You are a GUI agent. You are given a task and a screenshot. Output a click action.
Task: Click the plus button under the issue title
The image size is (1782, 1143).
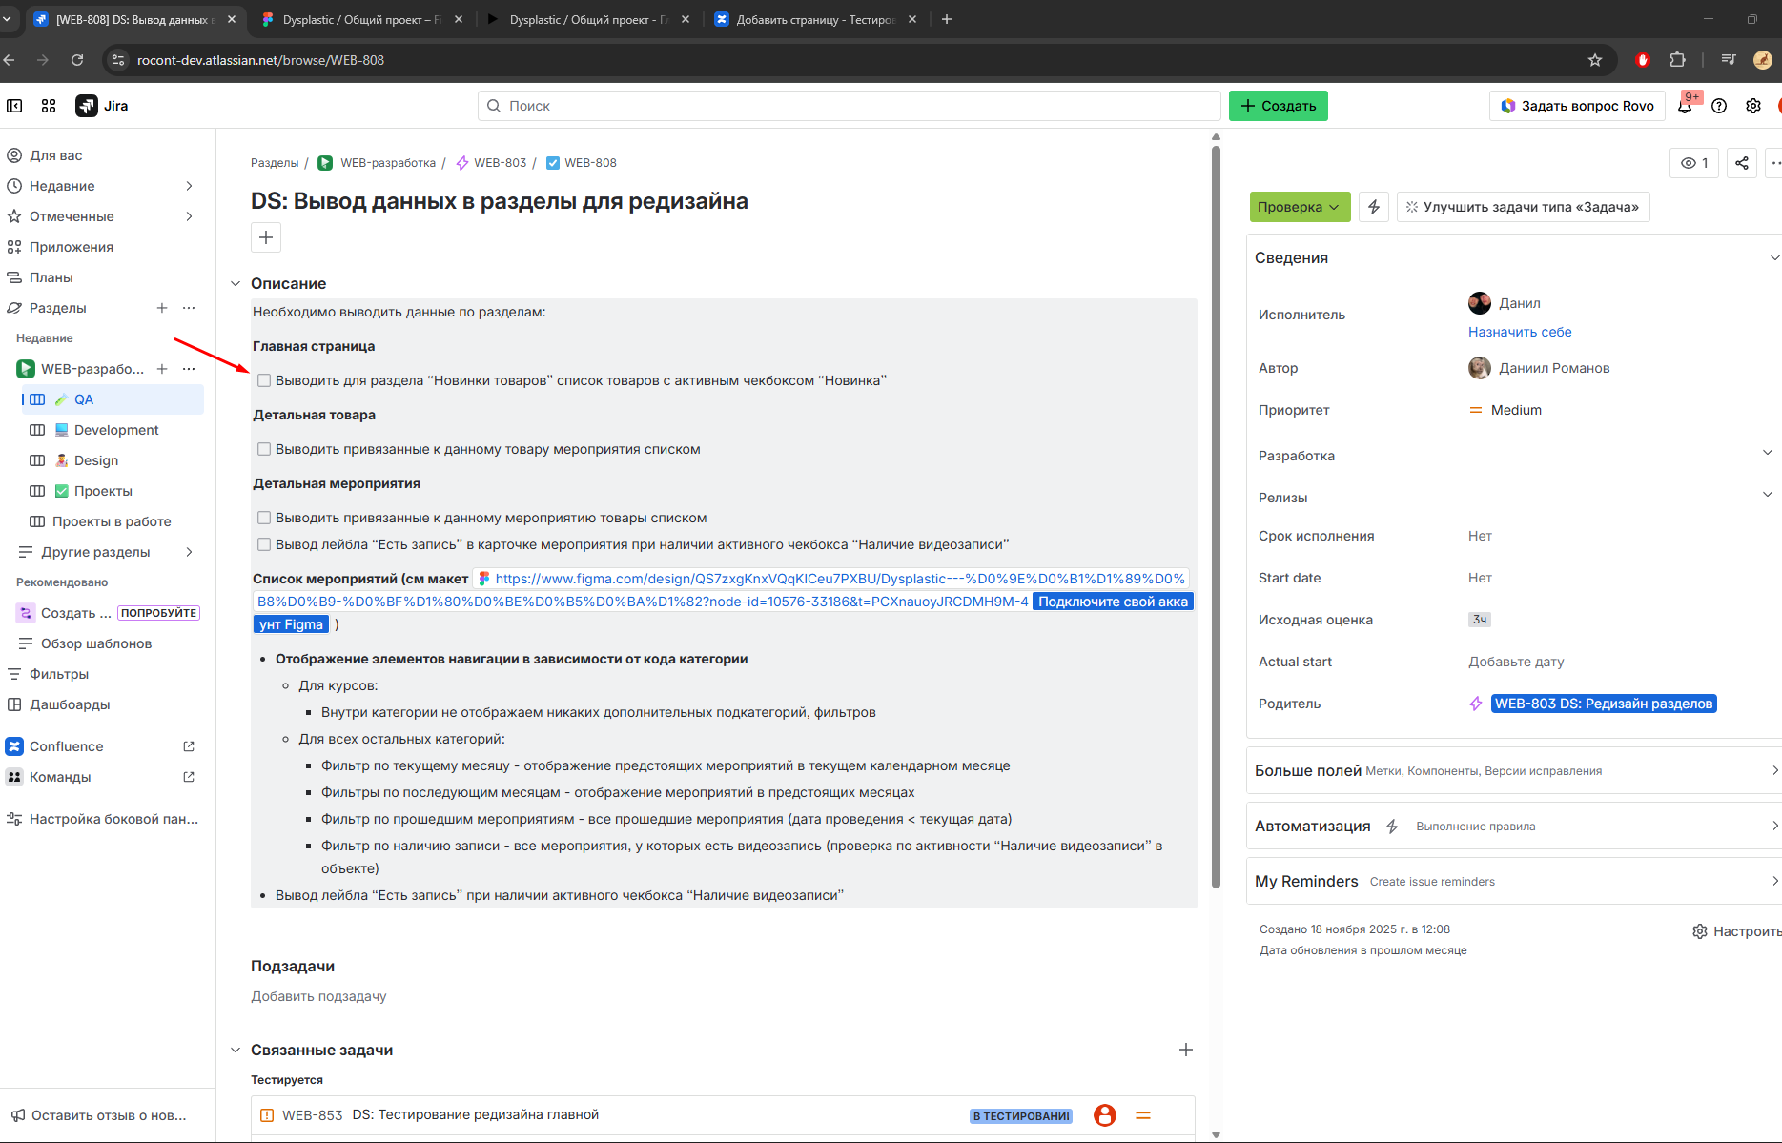(x=266, y=237)
